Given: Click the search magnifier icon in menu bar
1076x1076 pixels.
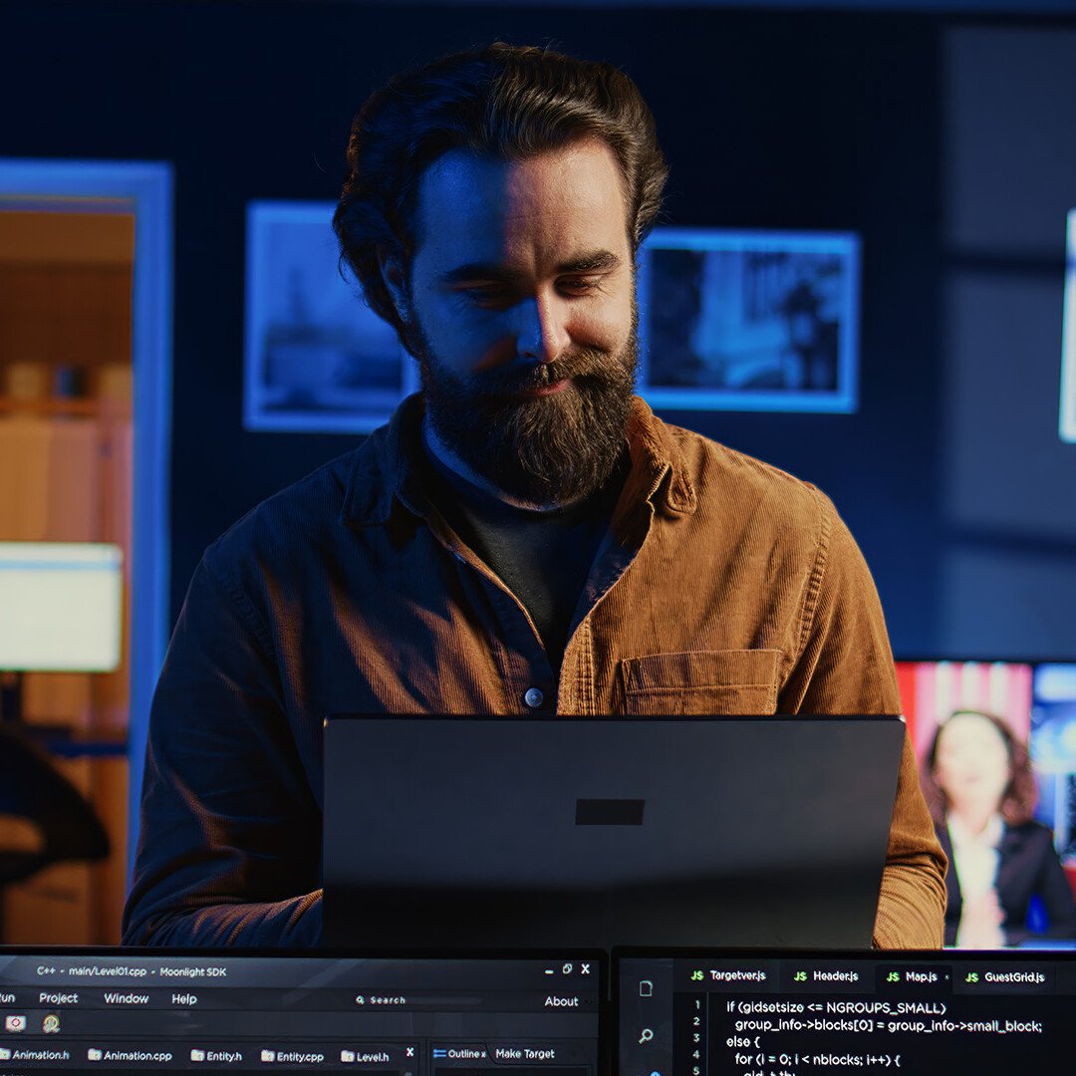Looking at the screenshot, I should [x=360, y=1000].
